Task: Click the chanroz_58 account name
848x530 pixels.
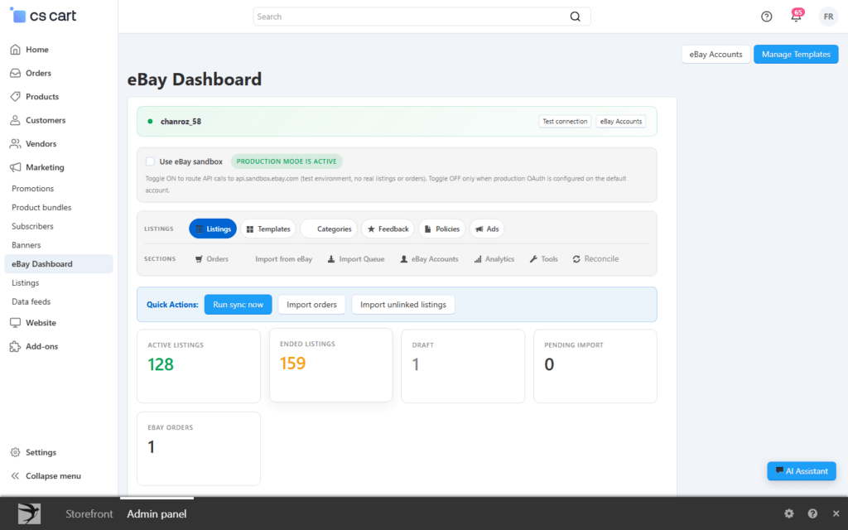Action: click(181, 121)
